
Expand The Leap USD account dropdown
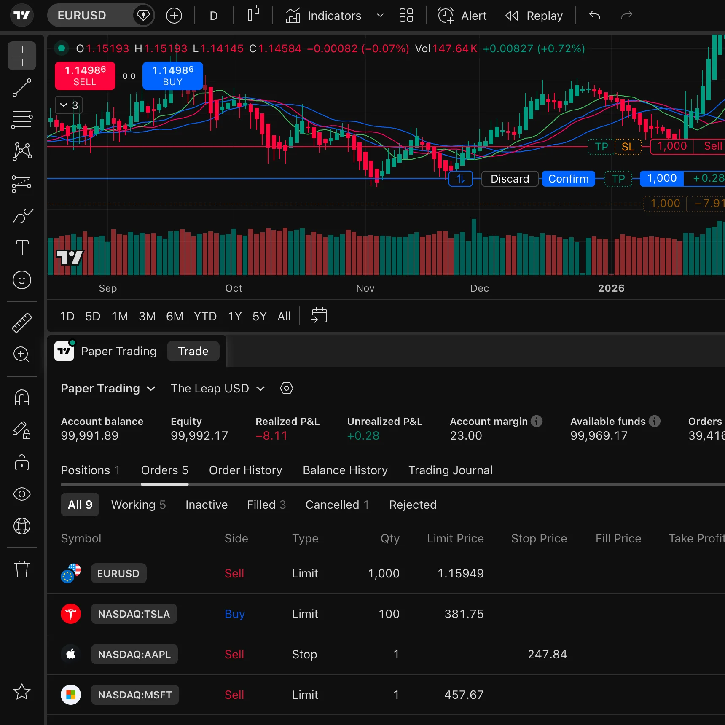click(218, 388)
